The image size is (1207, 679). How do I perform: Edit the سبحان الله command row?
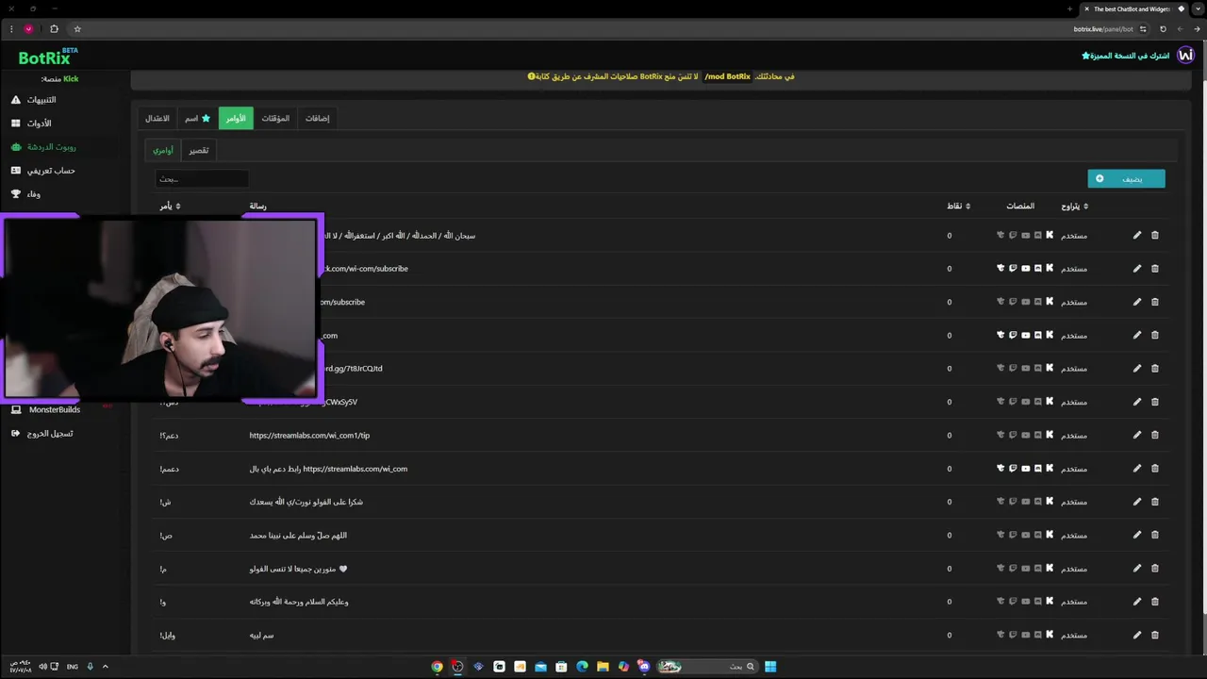click(1137, 235)
